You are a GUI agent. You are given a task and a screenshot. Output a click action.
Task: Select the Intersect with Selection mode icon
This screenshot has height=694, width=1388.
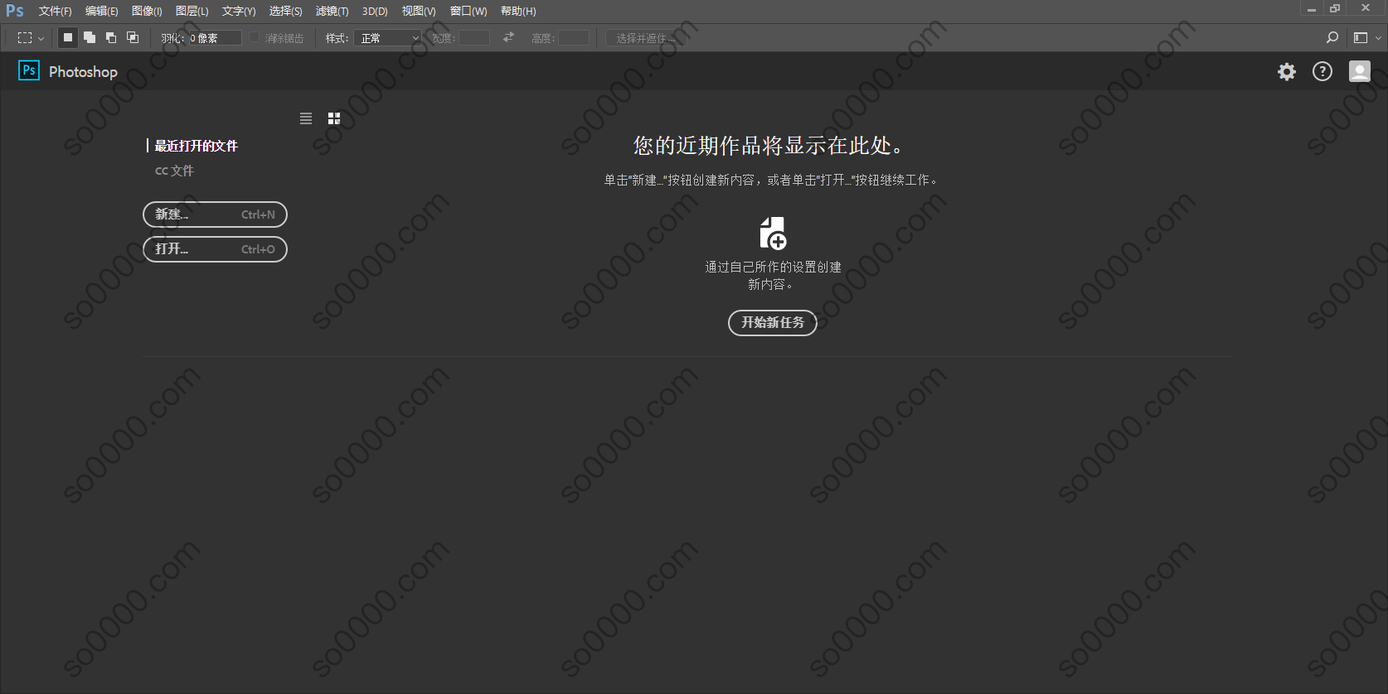click(133, 37)
